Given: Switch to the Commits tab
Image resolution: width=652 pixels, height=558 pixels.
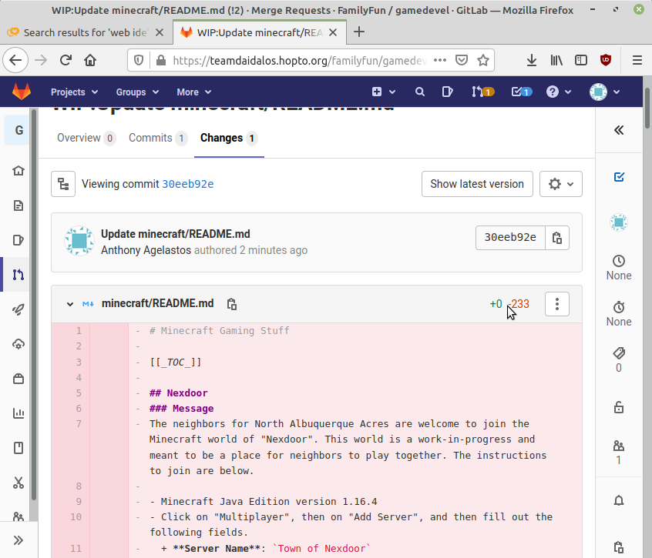Looking at the screenshot, I should (x=158, y=138).
